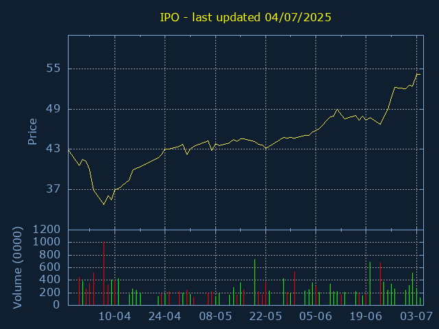Click the chart title 'IPO - last updated 04/07/2025'
439x329 pixels.
pyautogui.click(x=246, y=17)
